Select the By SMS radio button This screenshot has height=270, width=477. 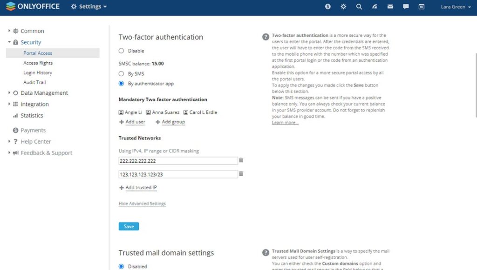(122, 74)
